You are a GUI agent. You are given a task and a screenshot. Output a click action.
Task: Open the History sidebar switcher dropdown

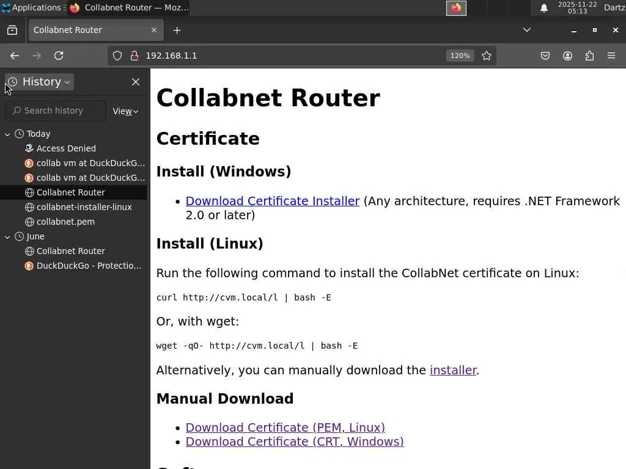[40, 82]
